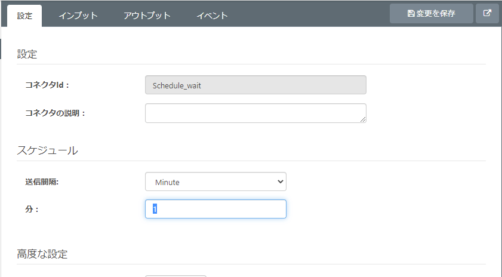Switch to the 設定 tab
Screen dimensions: 502x277
[x=24, y=16]
